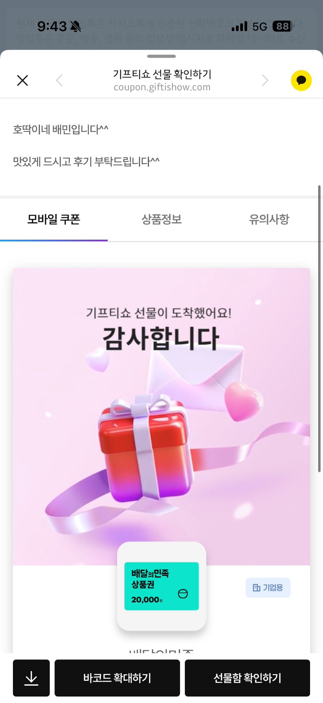Go forward with right chevron arrow

point(265,80)
